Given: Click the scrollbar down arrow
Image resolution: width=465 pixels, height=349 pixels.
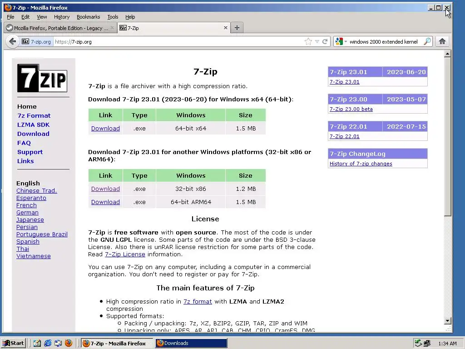Looking at the screenshot, I should 447,320.
